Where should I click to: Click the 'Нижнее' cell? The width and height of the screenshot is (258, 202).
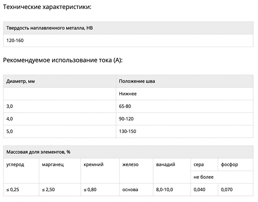tap(184, 94)
